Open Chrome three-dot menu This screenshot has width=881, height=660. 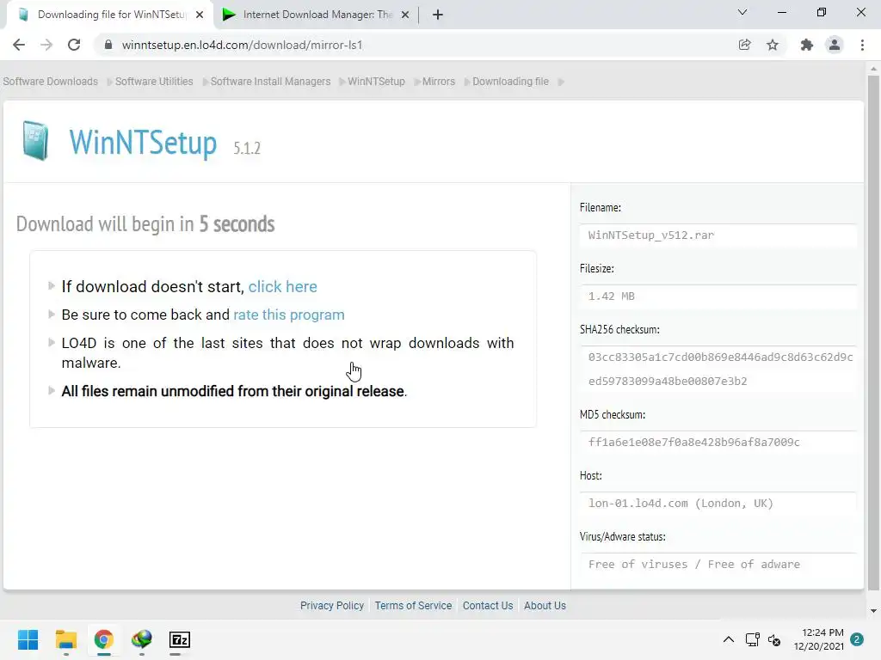tap(862, 45)
